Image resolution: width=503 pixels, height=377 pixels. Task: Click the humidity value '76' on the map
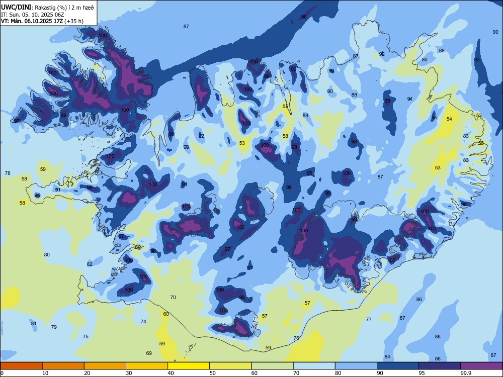pyautogui.click(x=296, y=338)
